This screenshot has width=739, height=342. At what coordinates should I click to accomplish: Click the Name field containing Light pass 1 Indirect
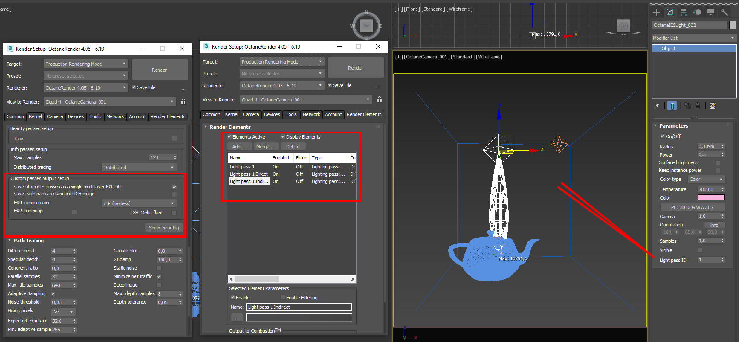tap(299, 307)
